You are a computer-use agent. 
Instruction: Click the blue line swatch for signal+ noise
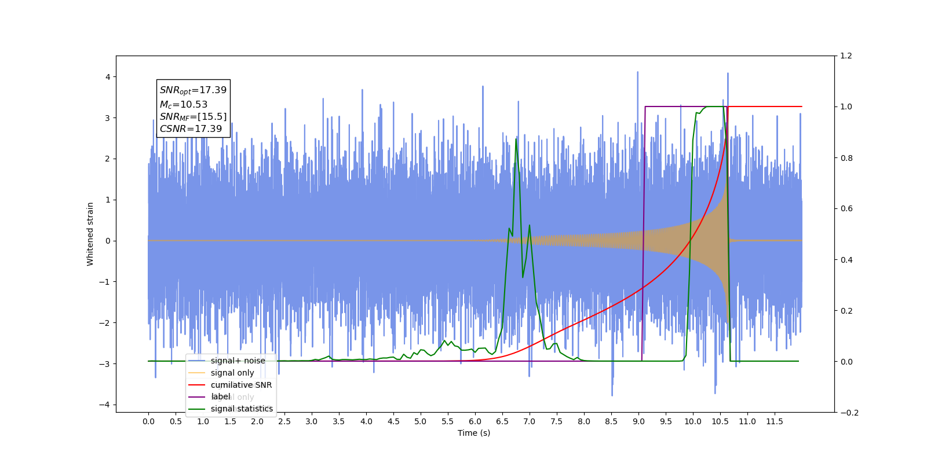click(x=197, y=361)
